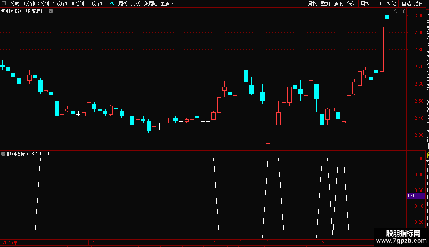
Task: Select the 60分钟 period
Action: point(95,3)
